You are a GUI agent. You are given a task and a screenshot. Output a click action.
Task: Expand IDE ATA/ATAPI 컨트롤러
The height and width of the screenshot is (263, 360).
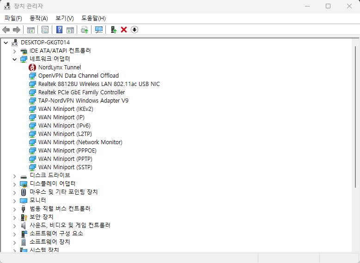point(15,51)
